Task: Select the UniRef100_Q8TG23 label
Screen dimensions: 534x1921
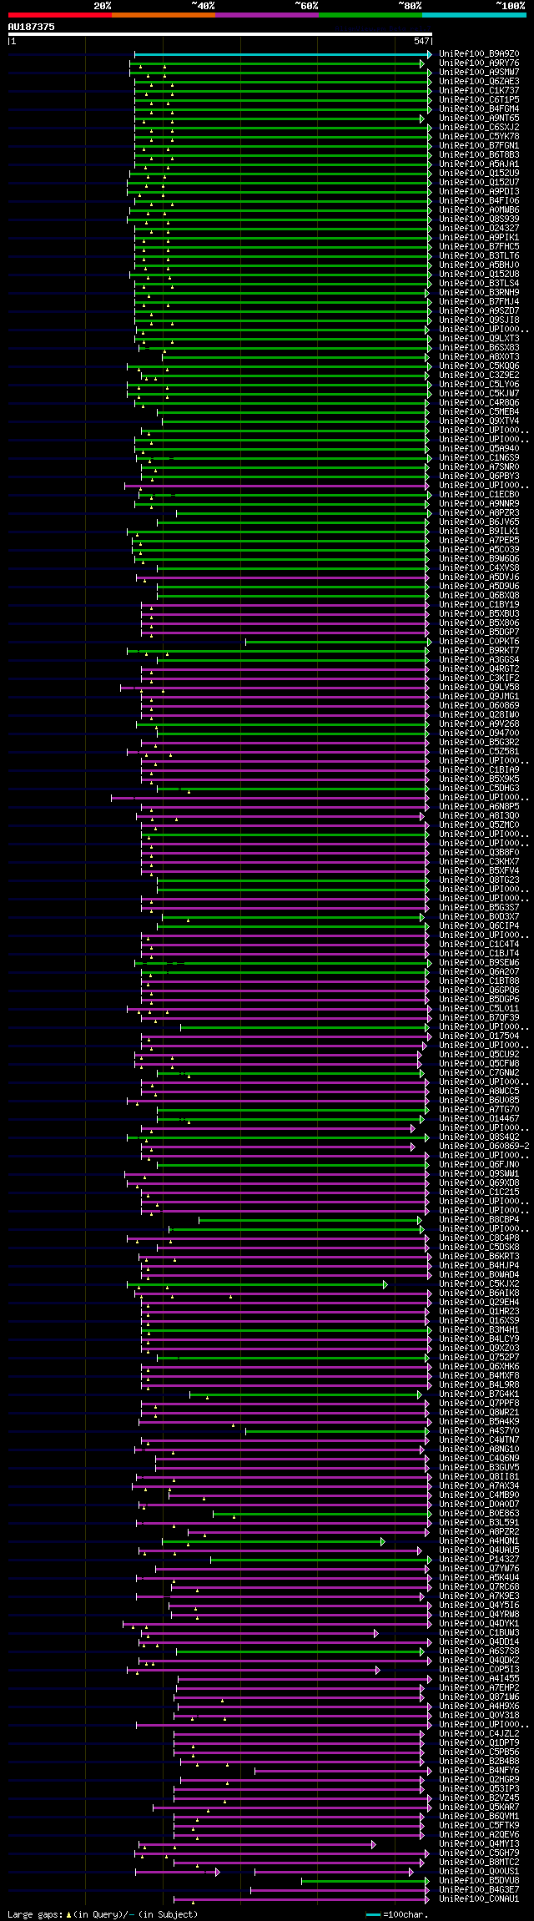Action: pos(479,880)
